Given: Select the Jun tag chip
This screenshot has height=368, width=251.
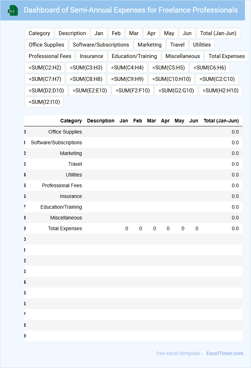Looking at the screenshot, I should [x=187, y=33].
